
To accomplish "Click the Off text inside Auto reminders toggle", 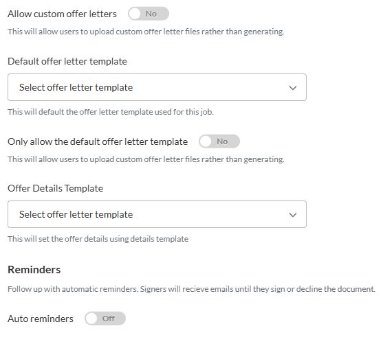I will [x=109, y=319].
